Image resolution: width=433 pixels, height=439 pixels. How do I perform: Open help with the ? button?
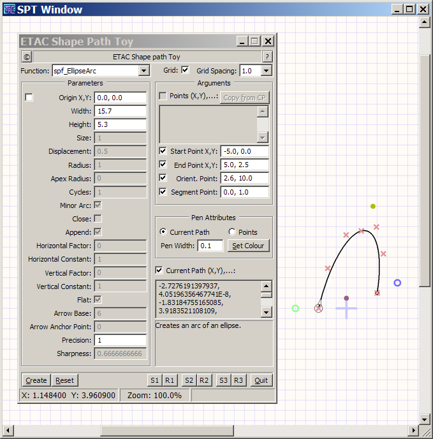(x=267, y=57)
